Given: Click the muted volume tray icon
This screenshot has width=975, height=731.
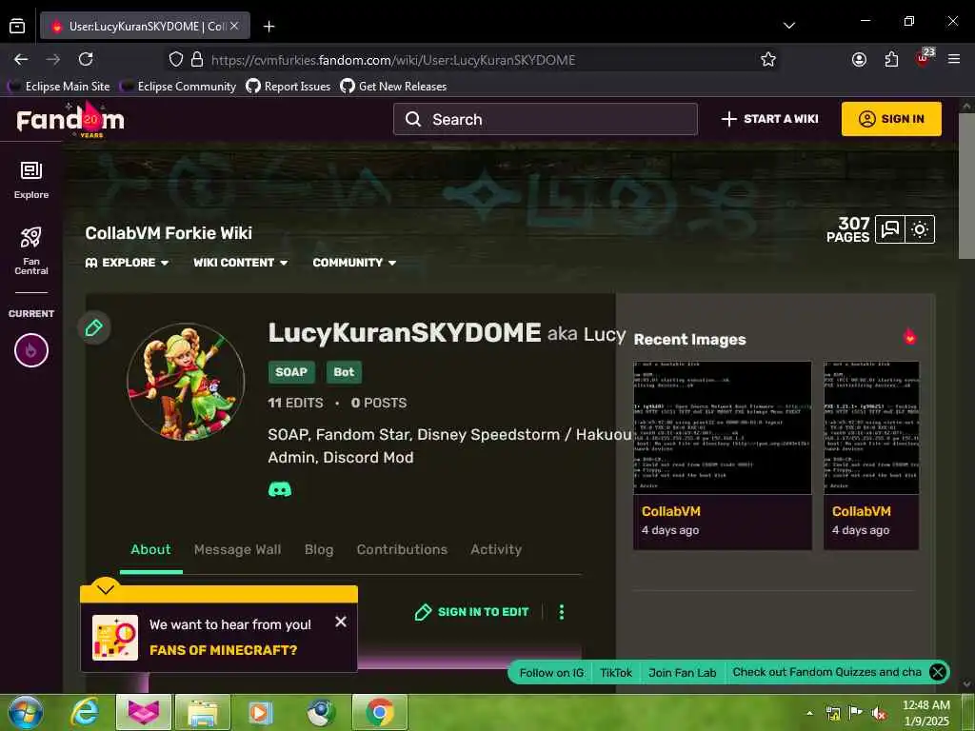Looking at the screenshot, I should (879, 714).
